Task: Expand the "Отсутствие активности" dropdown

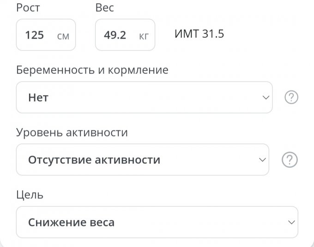Action: coord(139,160)
